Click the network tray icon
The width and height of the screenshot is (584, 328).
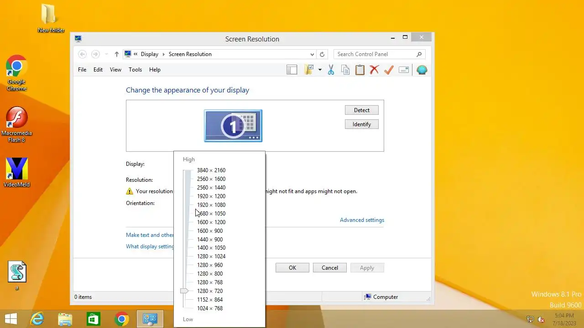[x=530, y=319]
